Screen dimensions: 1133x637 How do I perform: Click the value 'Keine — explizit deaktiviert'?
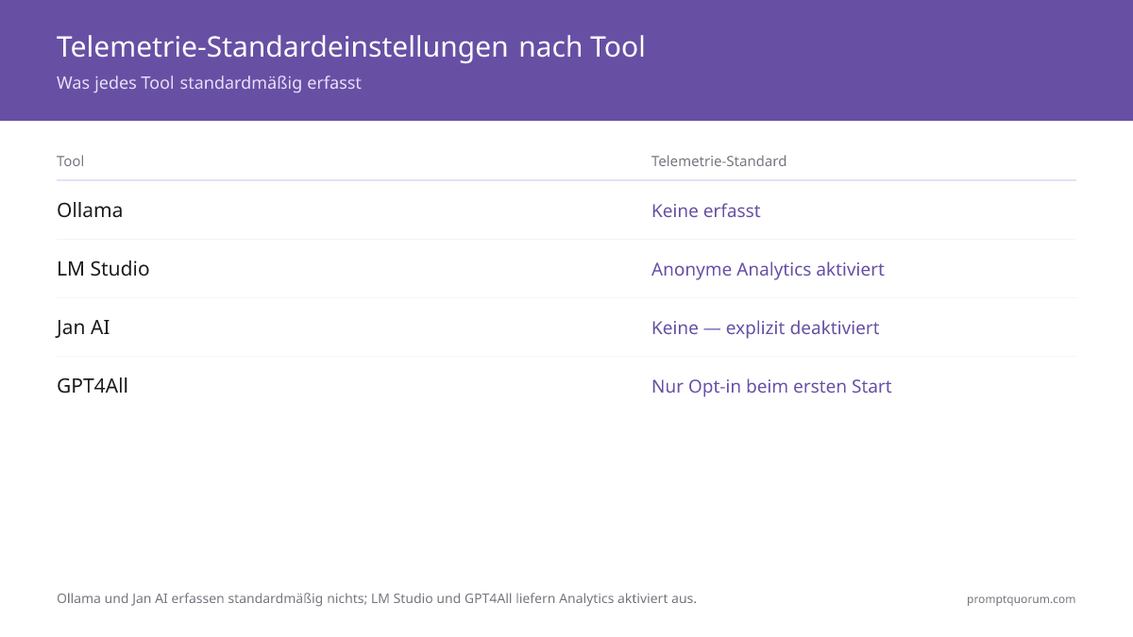pos(765,327)
